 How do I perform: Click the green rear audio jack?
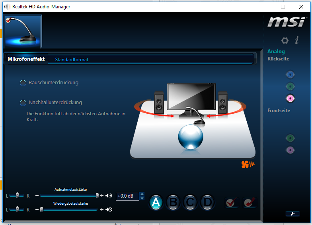pyautogui.click(x=291, y=87)
